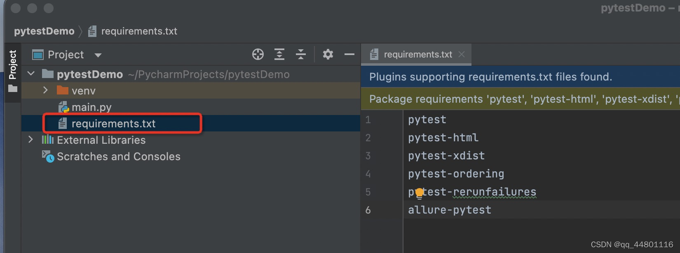Hide the Project tool window with minus icon
Image resolution: width=680 pixels, height=253 pixels.
click(349, 54)
